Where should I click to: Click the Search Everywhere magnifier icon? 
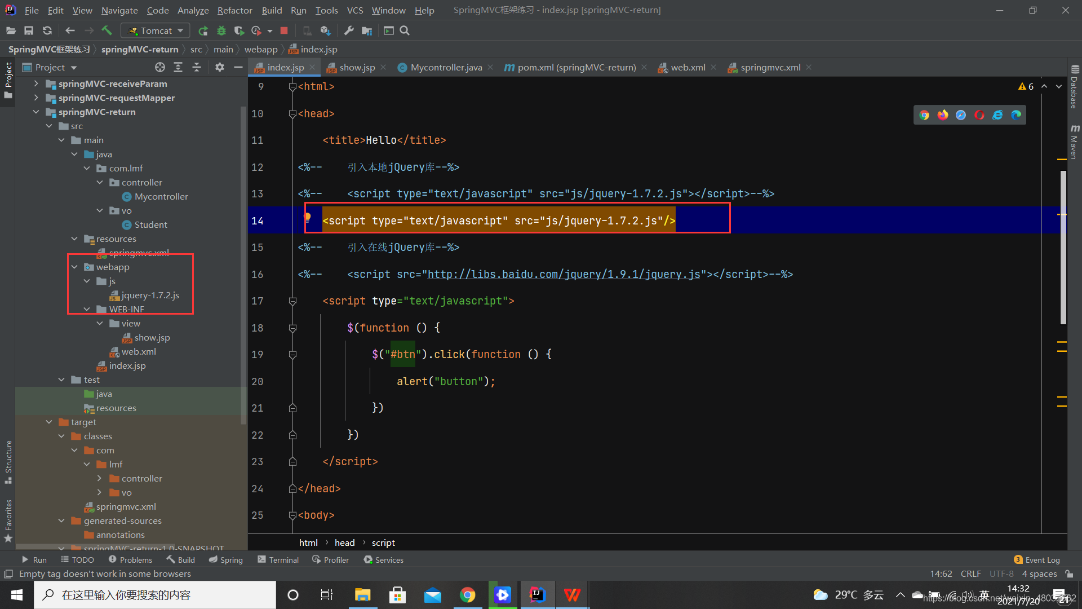click(x=405, y=30)
